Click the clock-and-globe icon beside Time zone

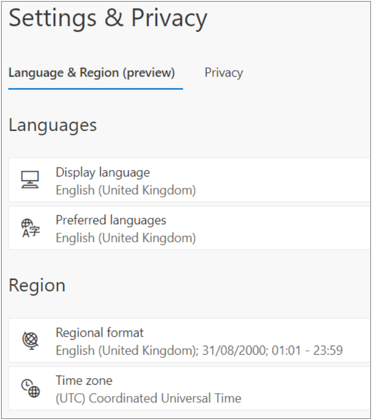[x=31, y=388]
